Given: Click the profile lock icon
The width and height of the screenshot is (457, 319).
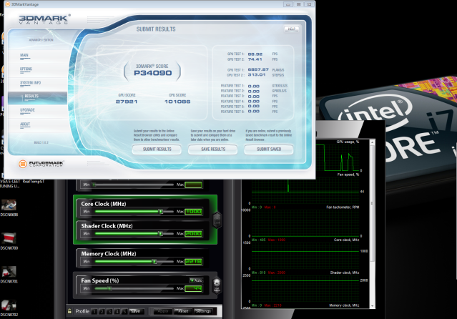Looking at the screenshot, I should (x=69, y=311).
